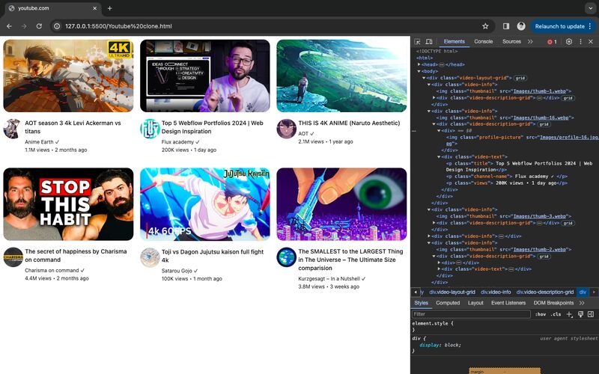Image resolution: width=599 pixels, height=374 pixels.
Task: Open the Chrome profile avatar menu
Action: [x=521, y=26]
